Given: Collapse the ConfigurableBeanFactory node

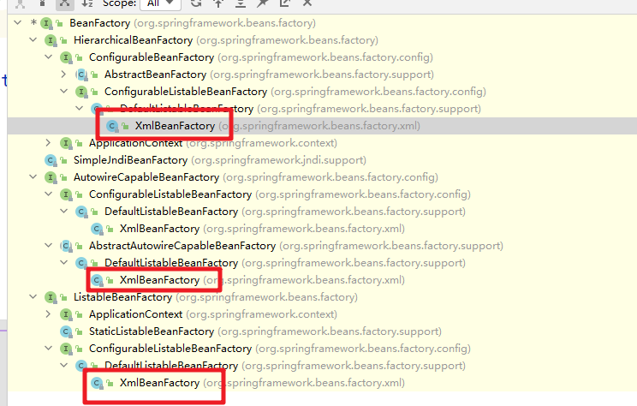Looking at the screenshot, I should [x=48, y=57].
